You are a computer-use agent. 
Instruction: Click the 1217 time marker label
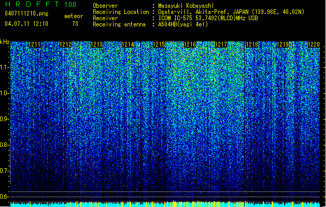click(x=221, y=45)
